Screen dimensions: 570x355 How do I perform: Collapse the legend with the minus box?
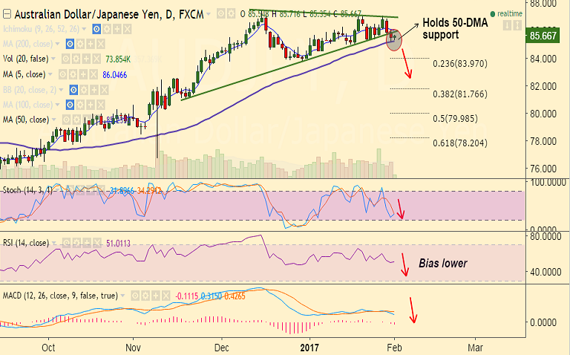coord(7,14)
